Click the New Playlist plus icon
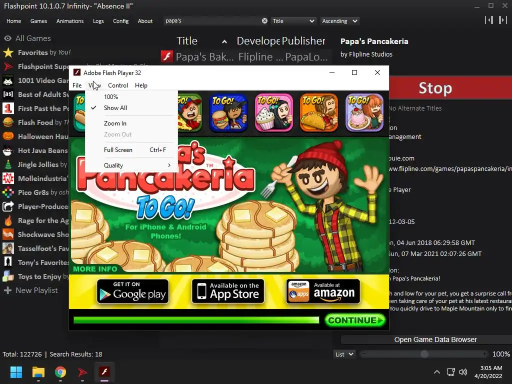Screen dimensions: 512x384 tap(7, 290)
